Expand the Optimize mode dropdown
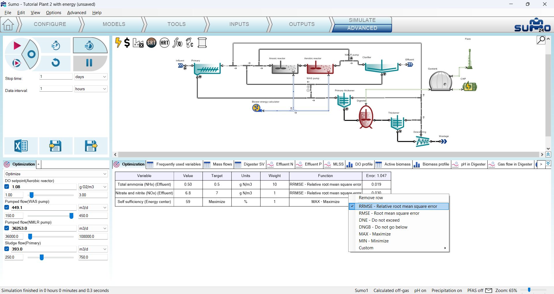 tap(56, 174)
